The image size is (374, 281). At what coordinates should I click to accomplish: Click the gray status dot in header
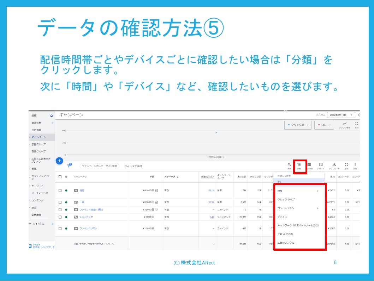point(66,177)
